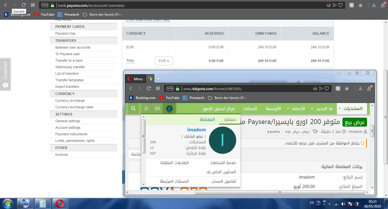Click the Windows Start button
Screen dimensions: 388x209
(x=8, y=203)
